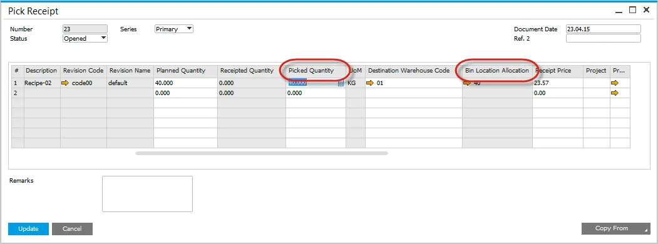Click the Description column header
Screen dimensions: 658x244
tap(42, 71)
